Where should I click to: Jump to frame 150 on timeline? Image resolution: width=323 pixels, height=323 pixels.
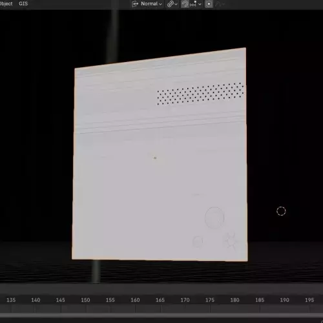pos(85,300)
